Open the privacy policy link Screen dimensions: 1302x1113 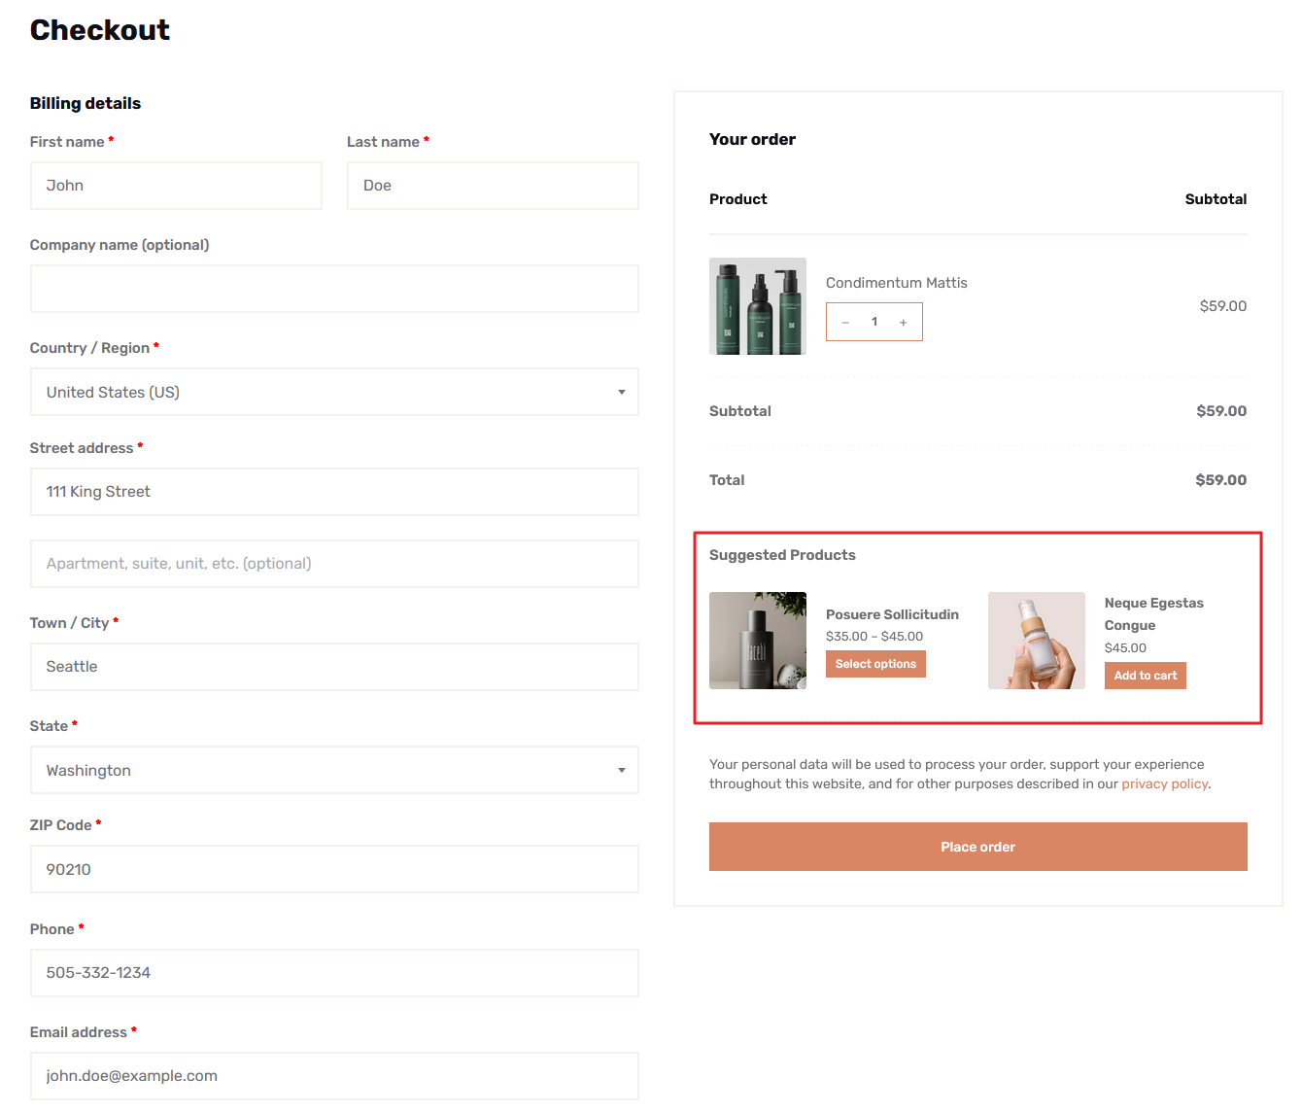pyautogui.click(x=1164, y=783)
